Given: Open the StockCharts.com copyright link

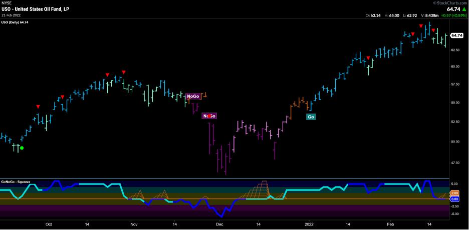Looking at the screenshot, I should coord(450,3).
